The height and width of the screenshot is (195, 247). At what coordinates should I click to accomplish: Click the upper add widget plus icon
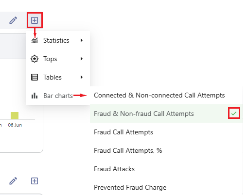point(35,20)
